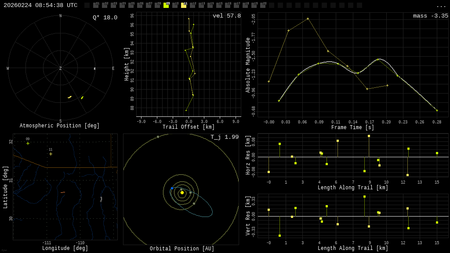Toggle highlighted yellow station 11 square
Image resolution: width=450 pixels, height=253 pixels.
[x=184, y=5]
